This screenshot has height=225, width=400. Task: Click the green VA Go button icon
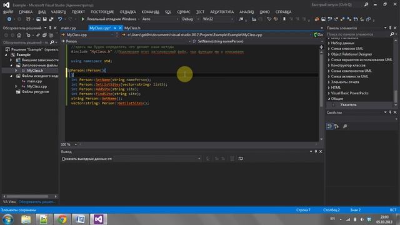tap(319, 35)
